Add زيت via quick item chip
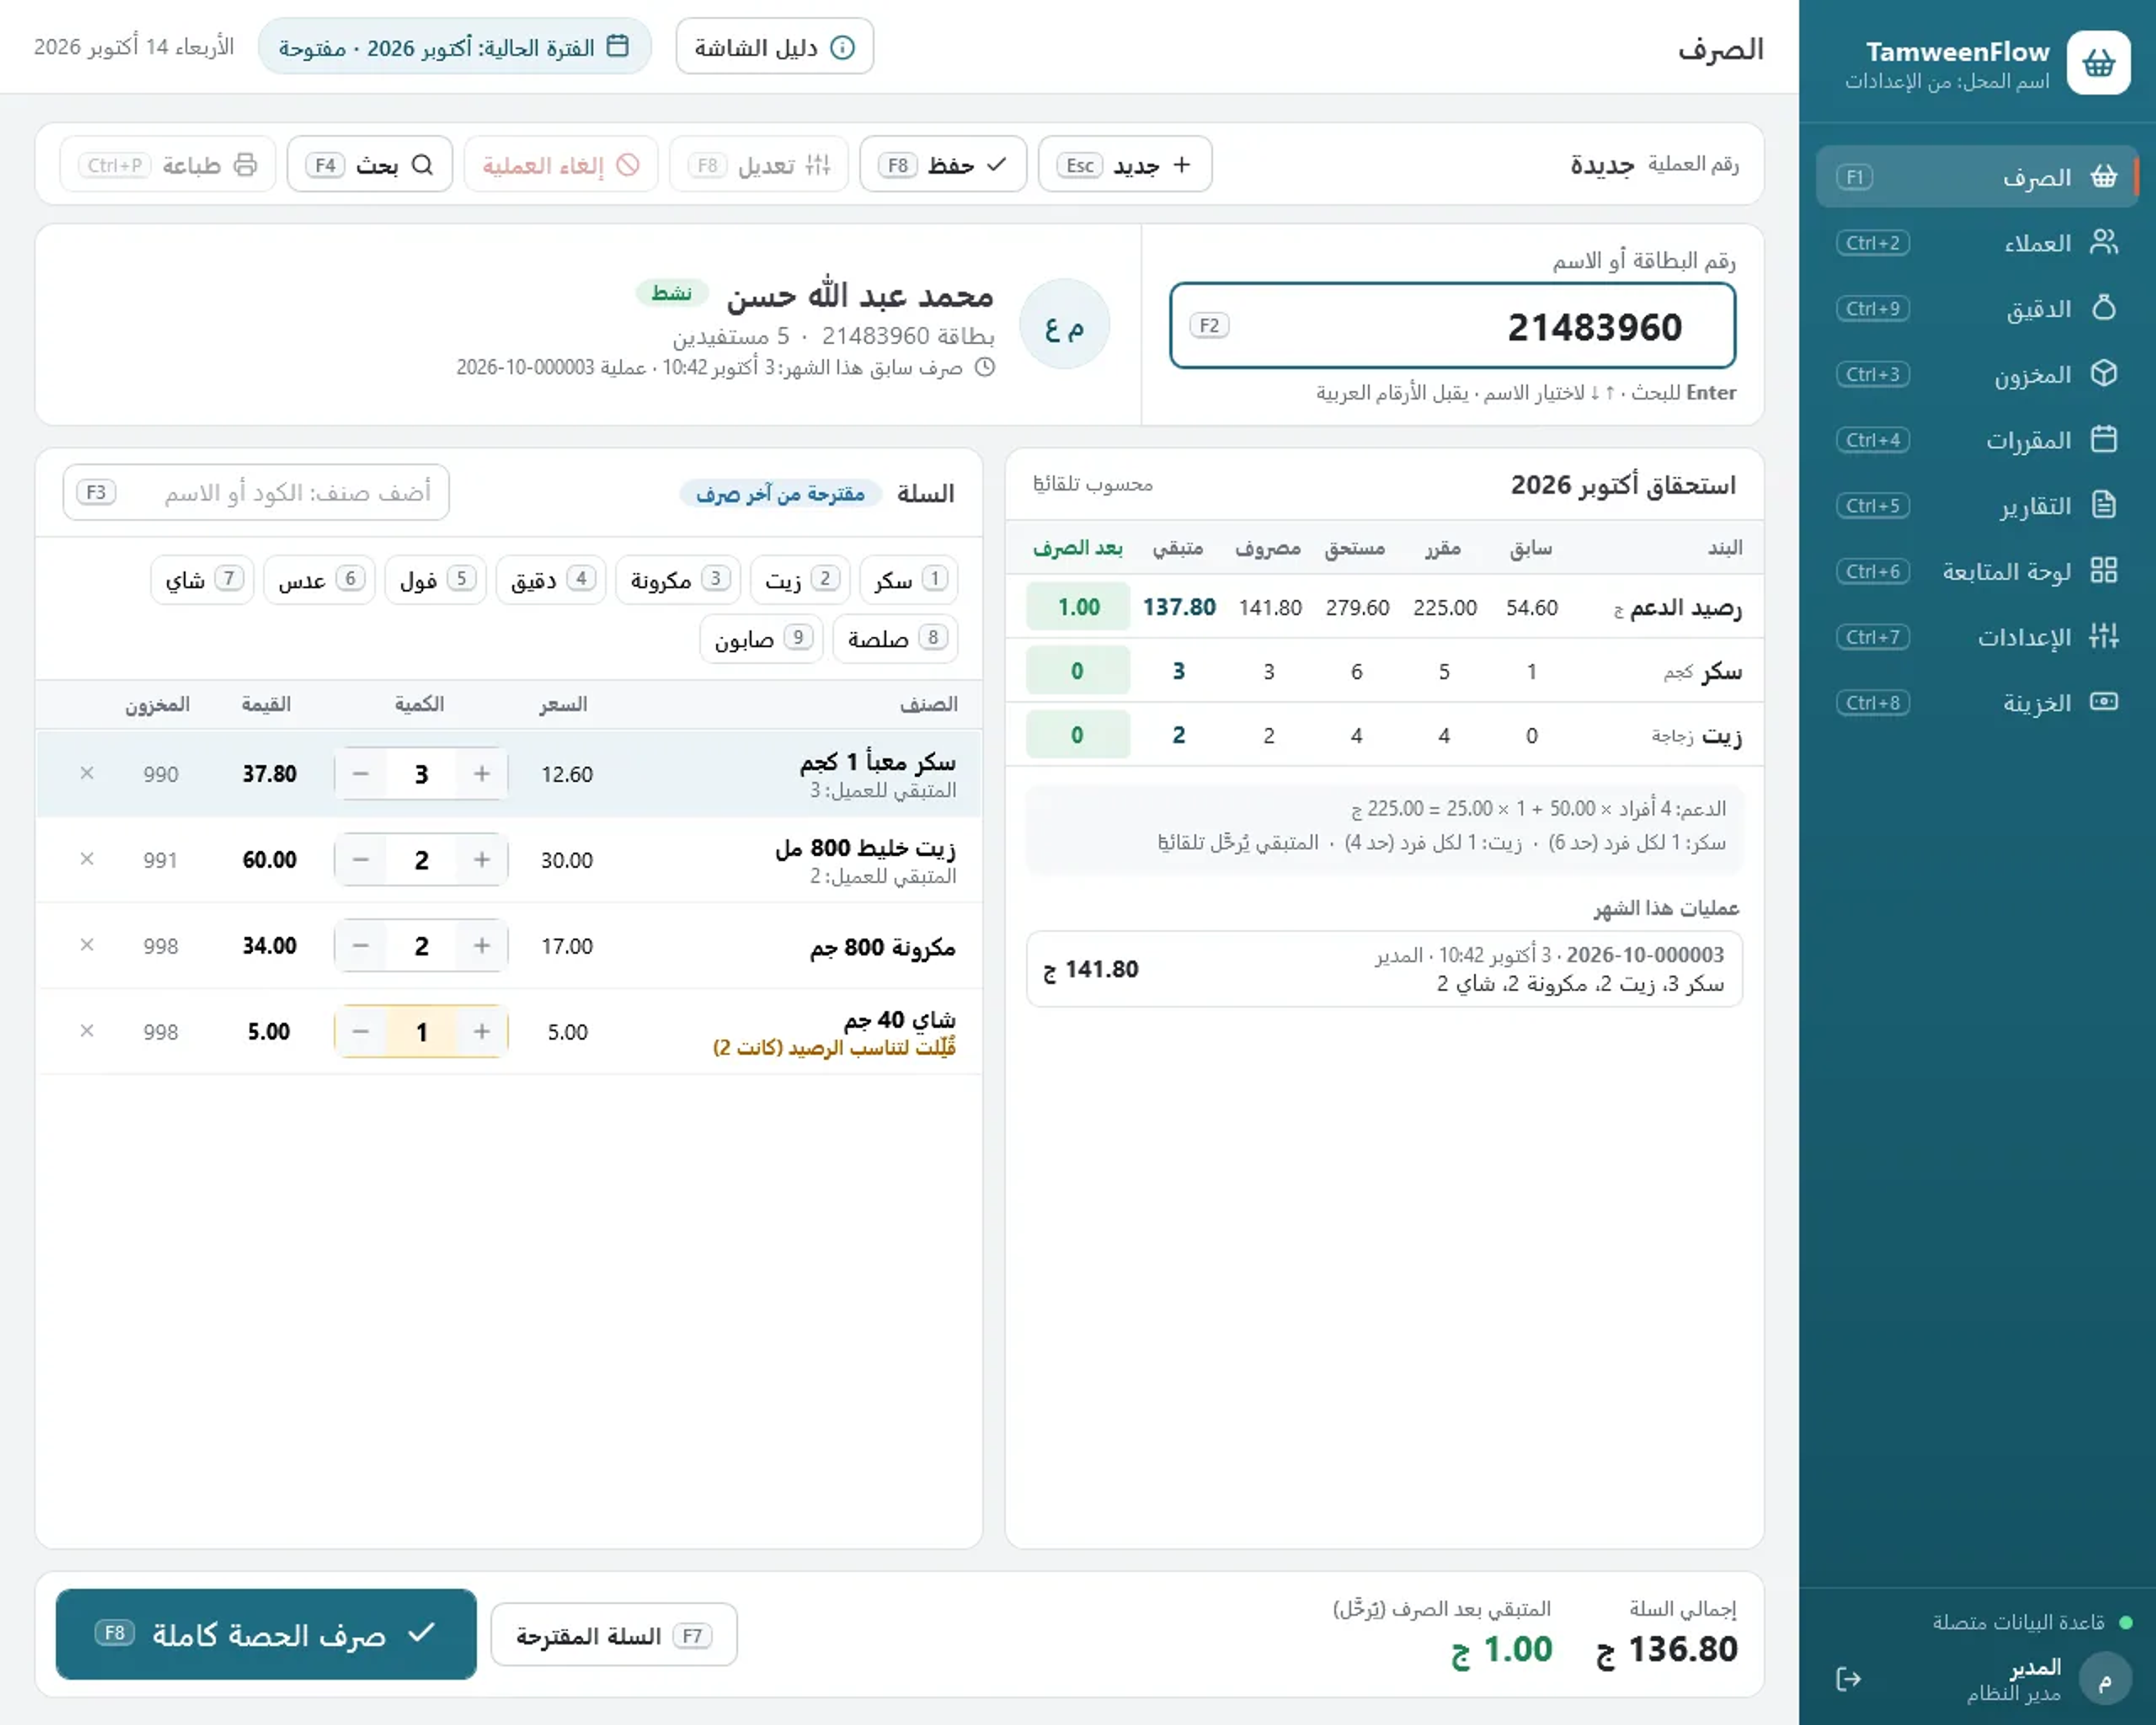2156x1725 pixels. coord(800,579)
